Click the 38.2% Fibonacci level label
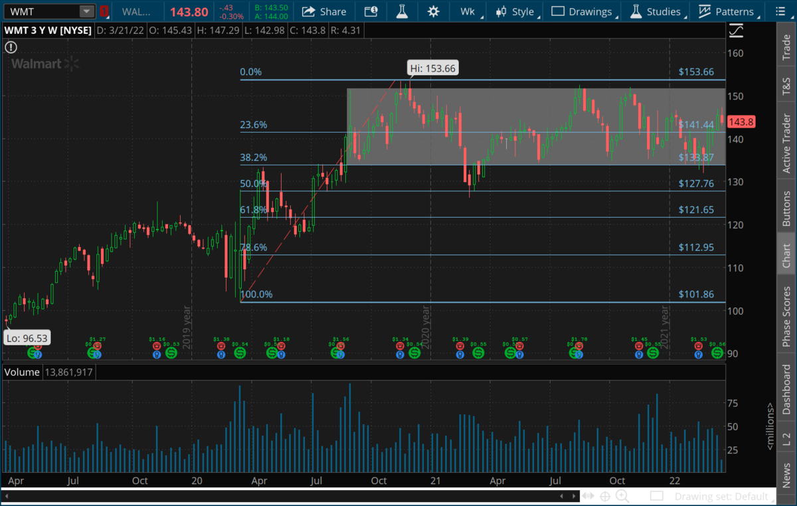This screenshot has height=506, width=797. [254, 157]
